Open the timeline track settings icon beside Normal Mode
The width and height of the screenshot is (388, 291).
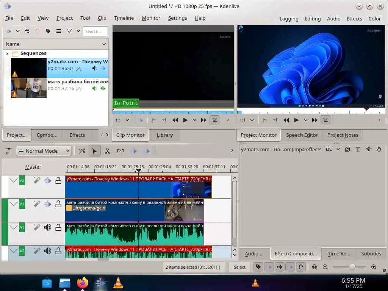(x=9, y=151)
